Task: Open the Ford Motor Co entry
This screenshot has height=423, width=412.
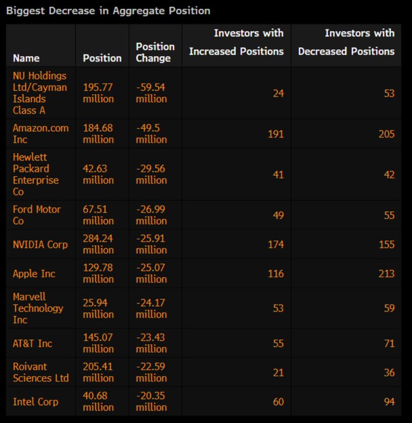Action: [x=37, y=215]
